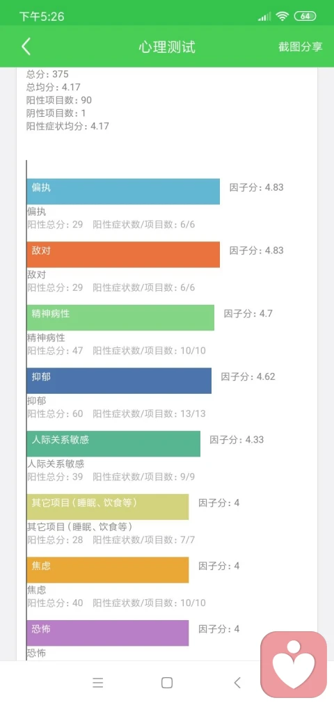Image resolution: width=334 pixels, height=705 pixels.
Task: Tap the 截图分享 share button
Action: 301,47
